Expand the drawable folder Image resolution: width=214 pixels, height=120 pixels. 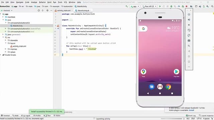click(6, 40)
